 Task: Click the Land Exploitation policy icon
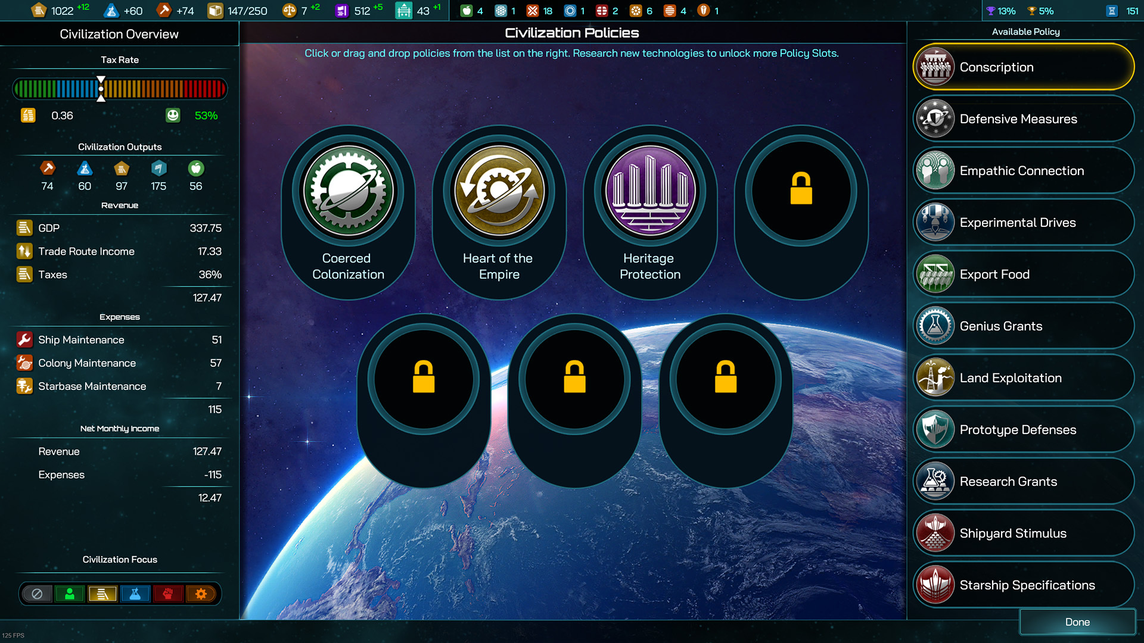click(x=935, y=377)
